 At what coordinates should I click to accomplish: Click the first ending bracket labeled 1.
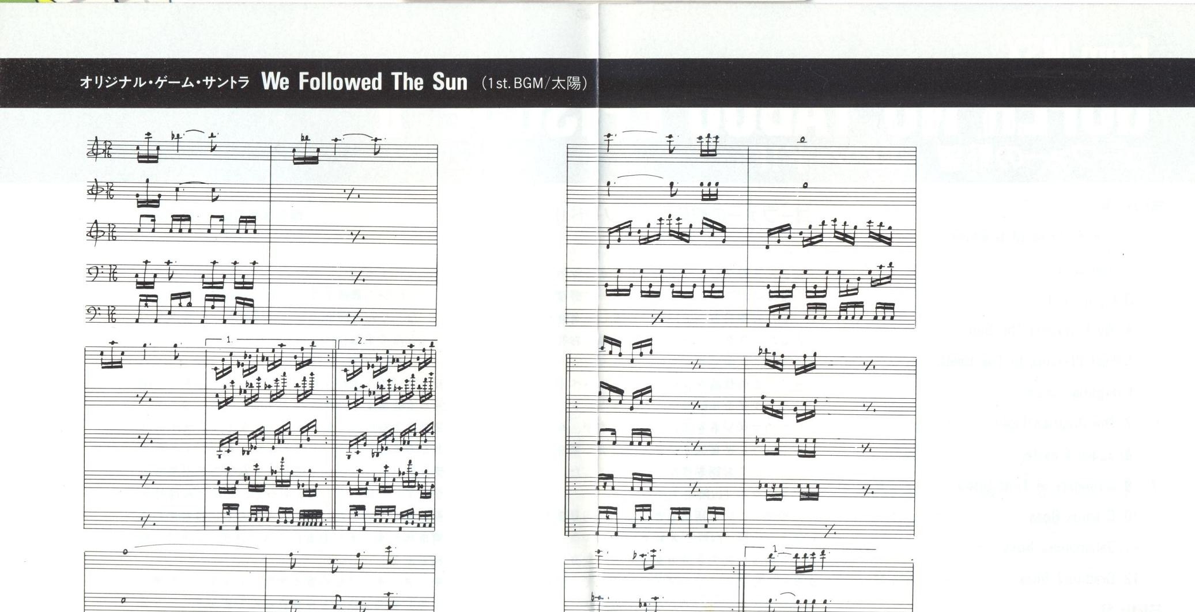click(x=270, y=341)
